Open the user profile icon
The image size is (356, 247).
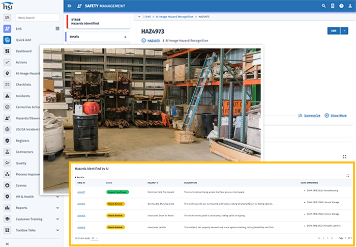pos(350,6)
